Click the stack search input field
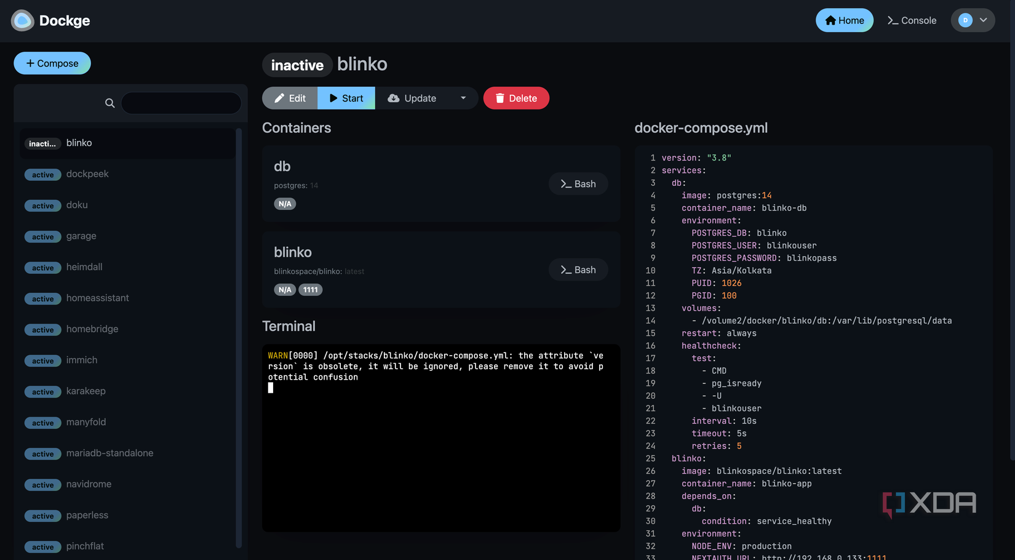 tap(181, 103)
